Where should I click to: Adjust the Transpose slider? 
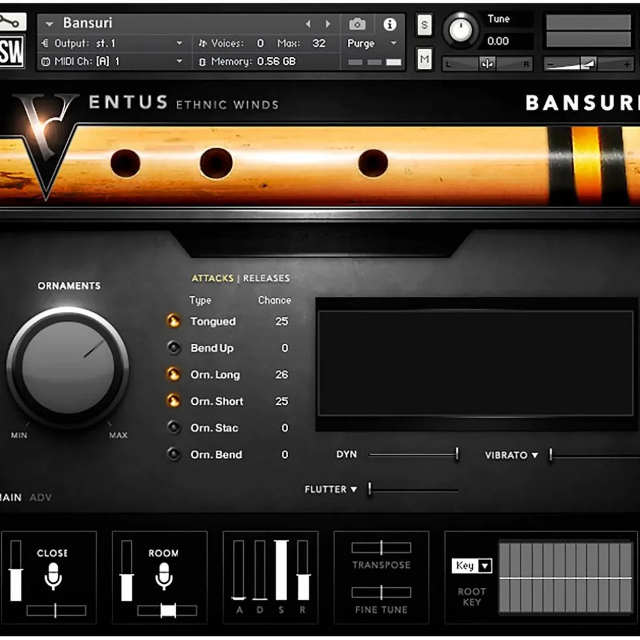pyautogui.click(x=381, y=548)
